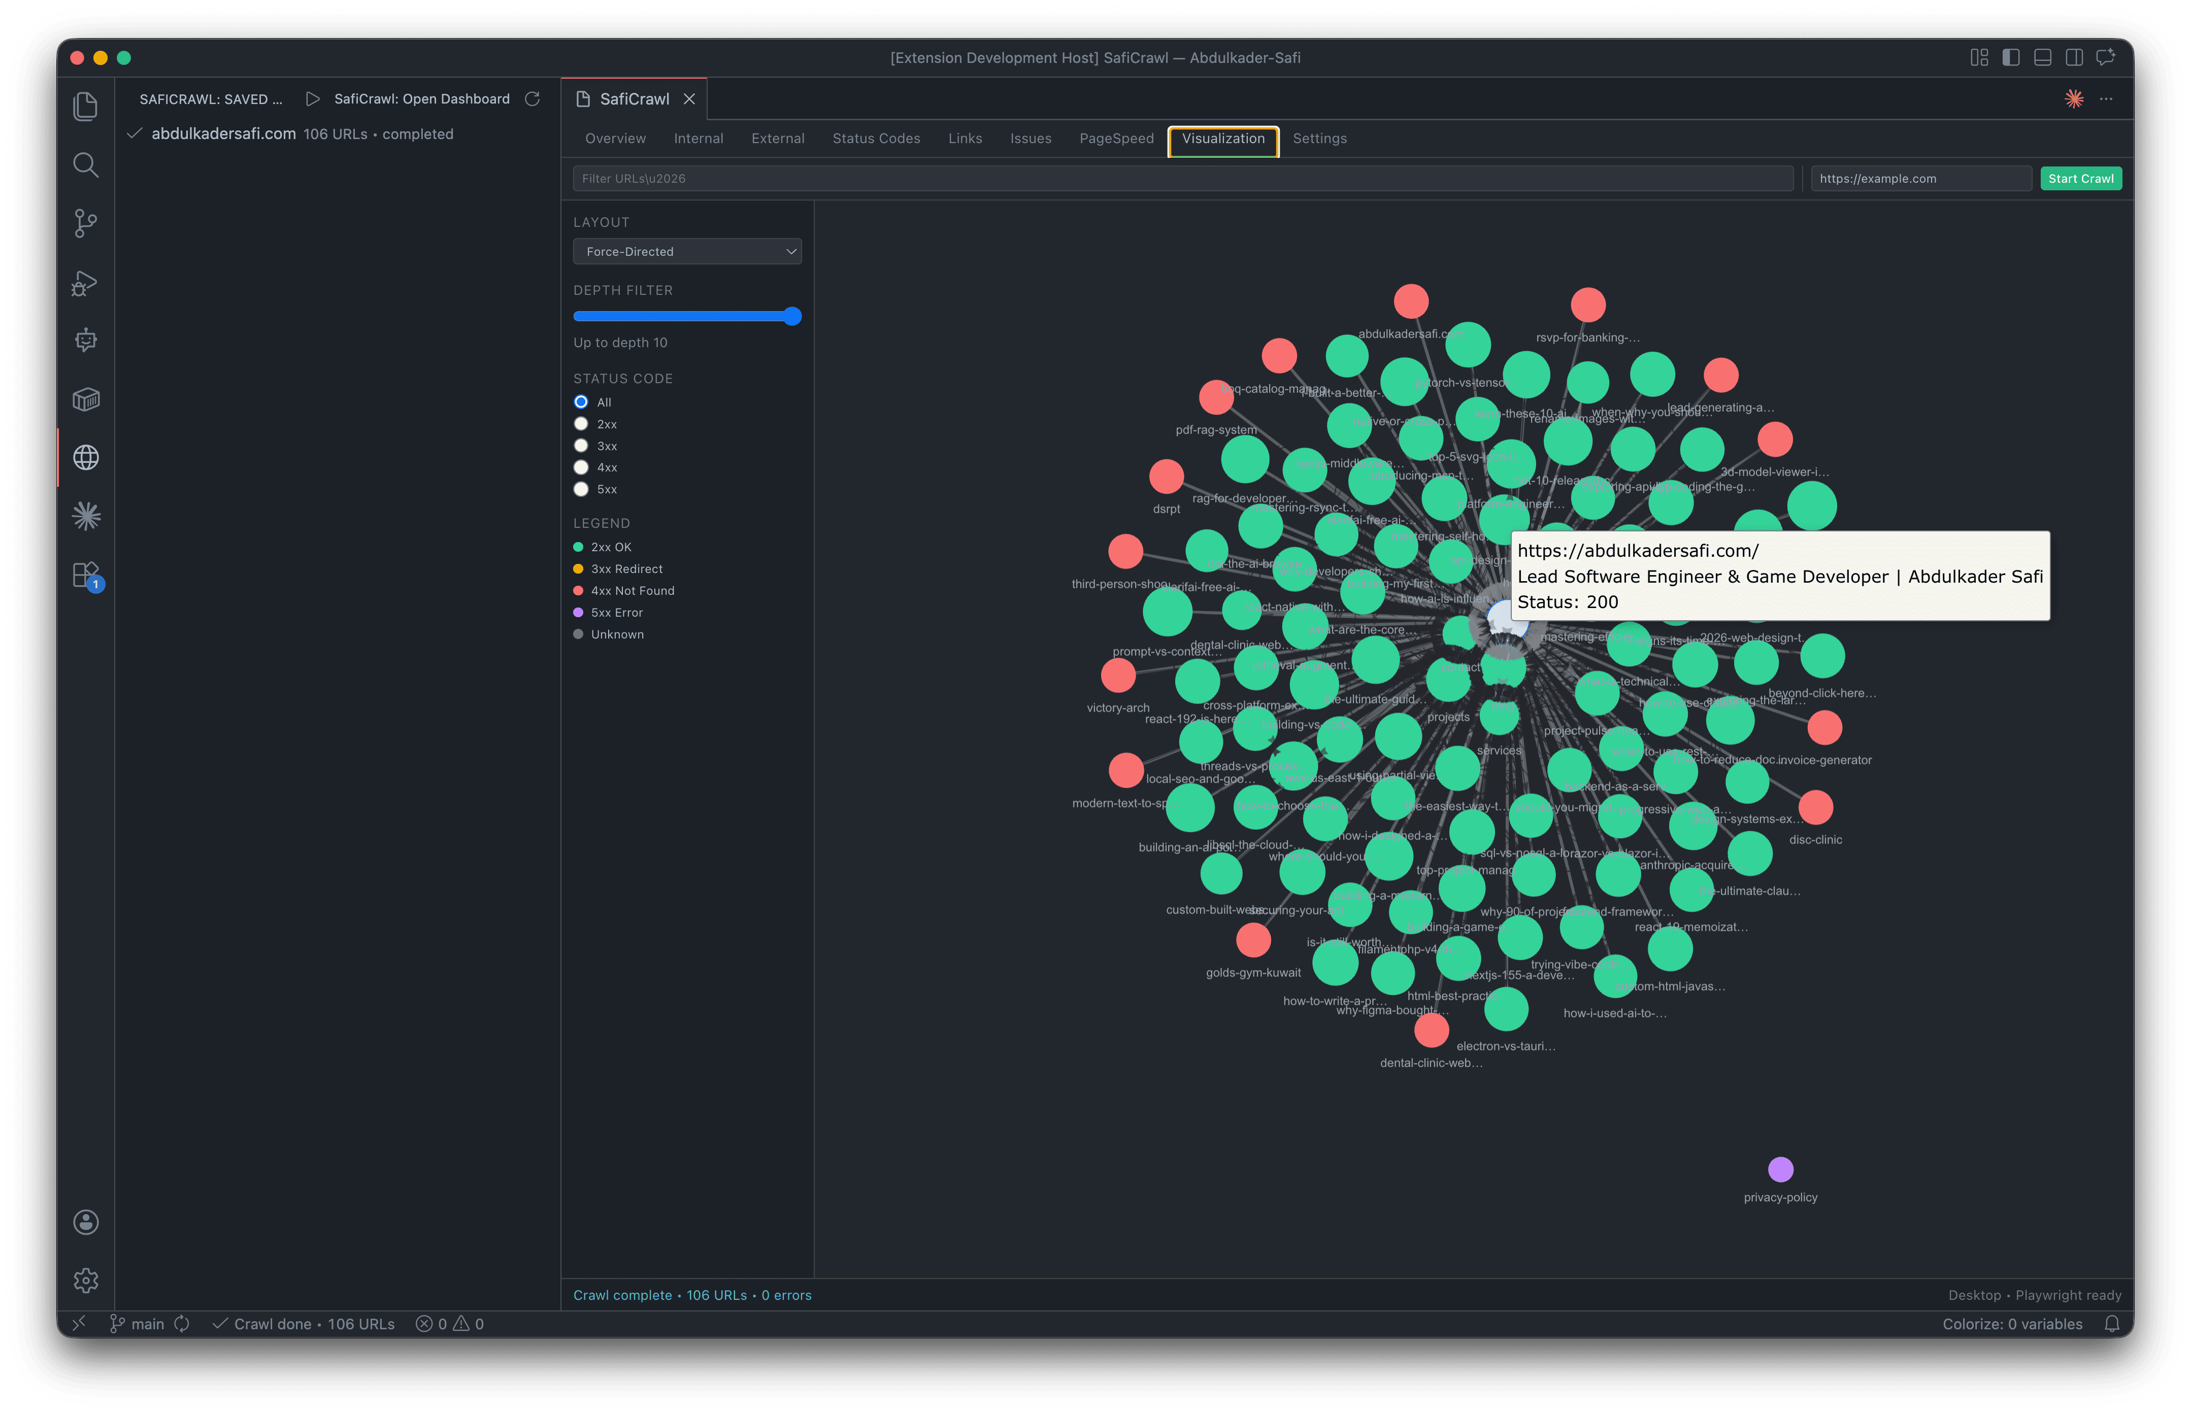Screen dimensions: 2191x1413
Task: Switch to the Status Codes tab
Action: pyautogui.click(x=876, y=139)
